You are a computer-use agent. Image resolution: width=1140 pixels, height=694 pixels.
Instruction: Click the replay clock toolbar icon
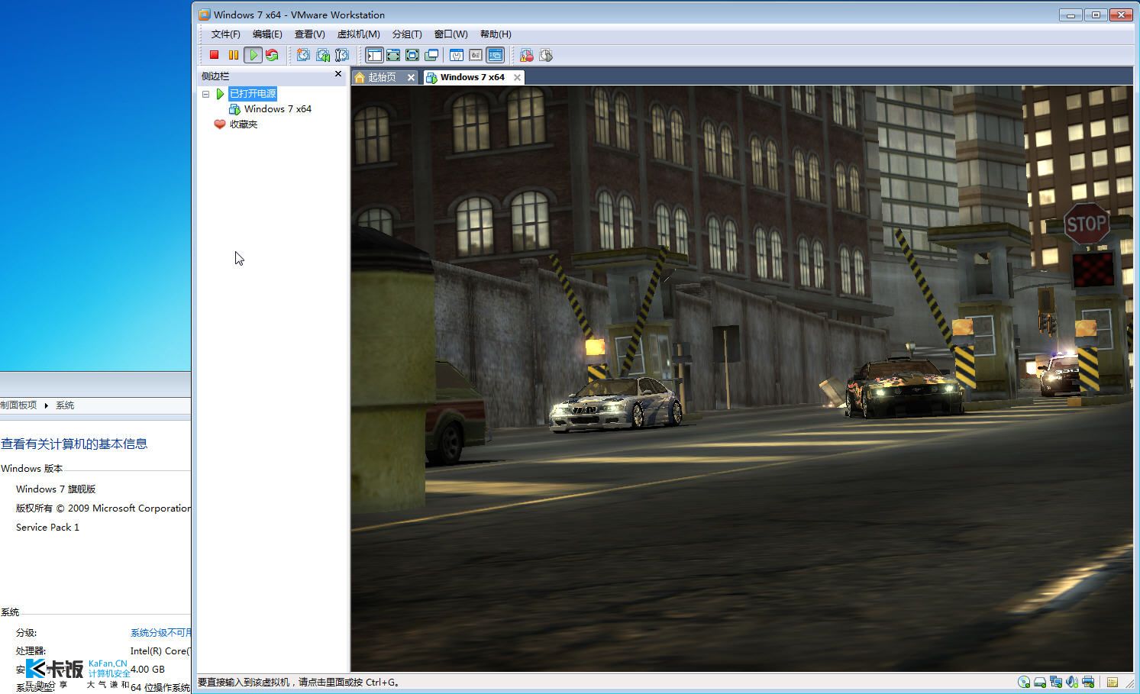tap(545, 55)
